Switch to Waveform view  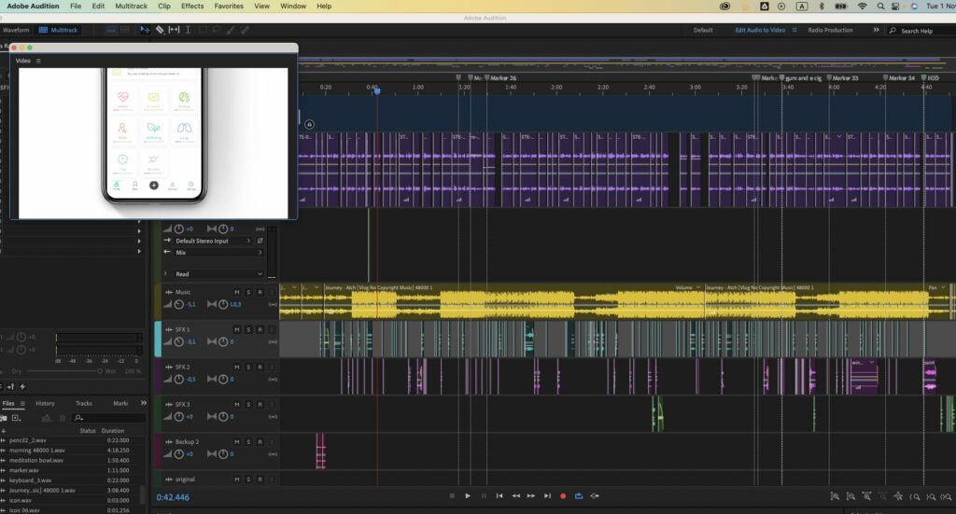coord(16,30)
